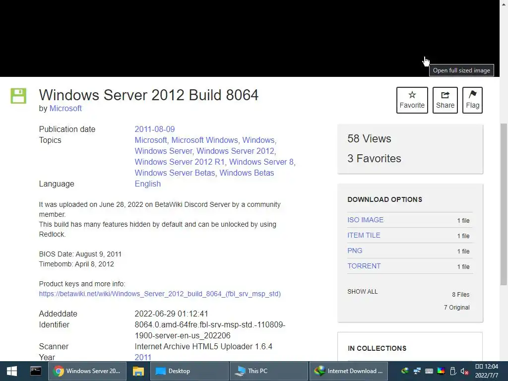Open the Windows Start menu
The width and height of the screenshot is (508, 381).
12,371
